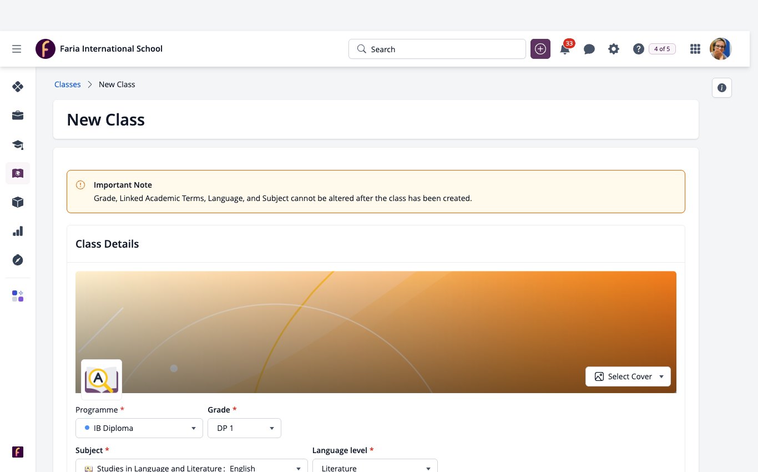Click the info icon below the avatar
The width and height of the screenshot is (758, 472).
pos(722,88)
